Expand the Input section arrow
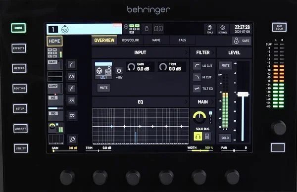297x192 pixels. tap(187, 52)
